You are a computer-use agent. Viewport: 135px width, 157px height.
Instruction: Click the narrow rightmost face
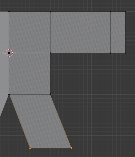(118, 32)
